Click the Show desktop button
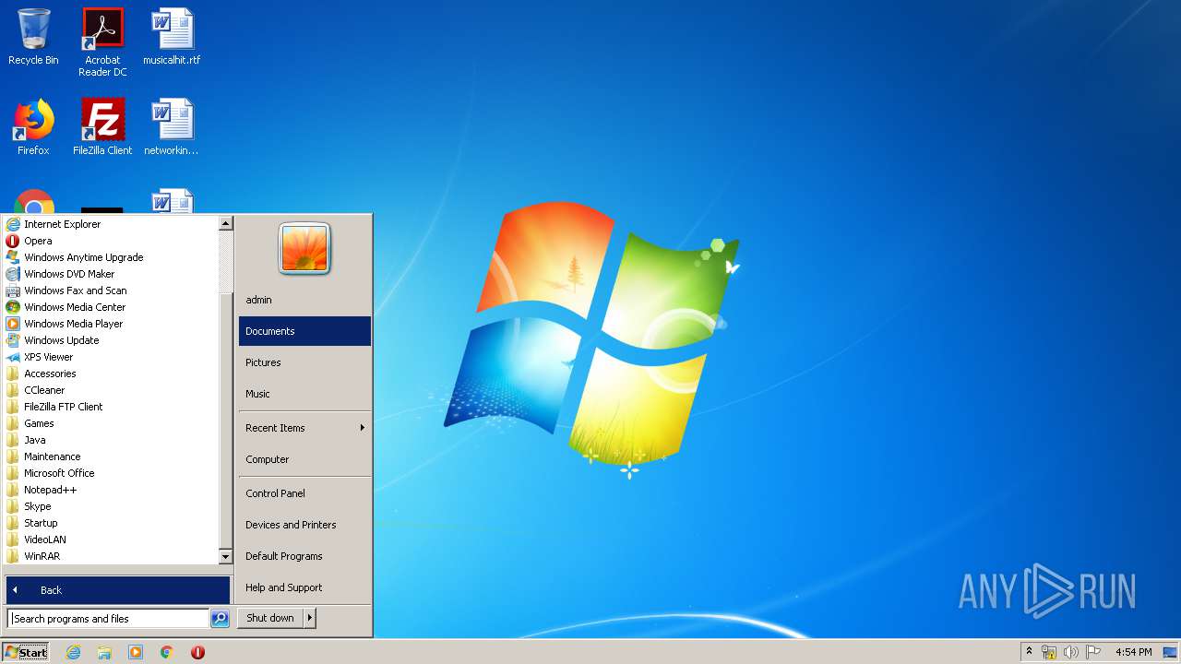This screenshot has height=664, width=1181. click(1170, 652)
